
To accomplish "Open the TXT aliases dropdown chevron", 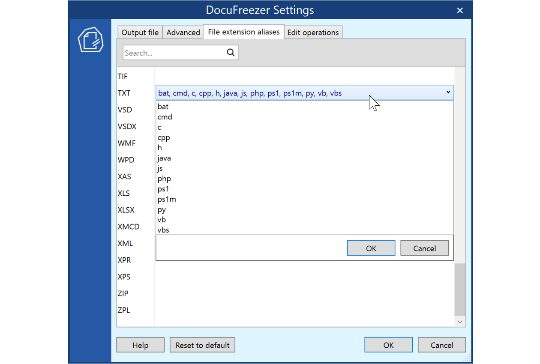I will 448,92.
